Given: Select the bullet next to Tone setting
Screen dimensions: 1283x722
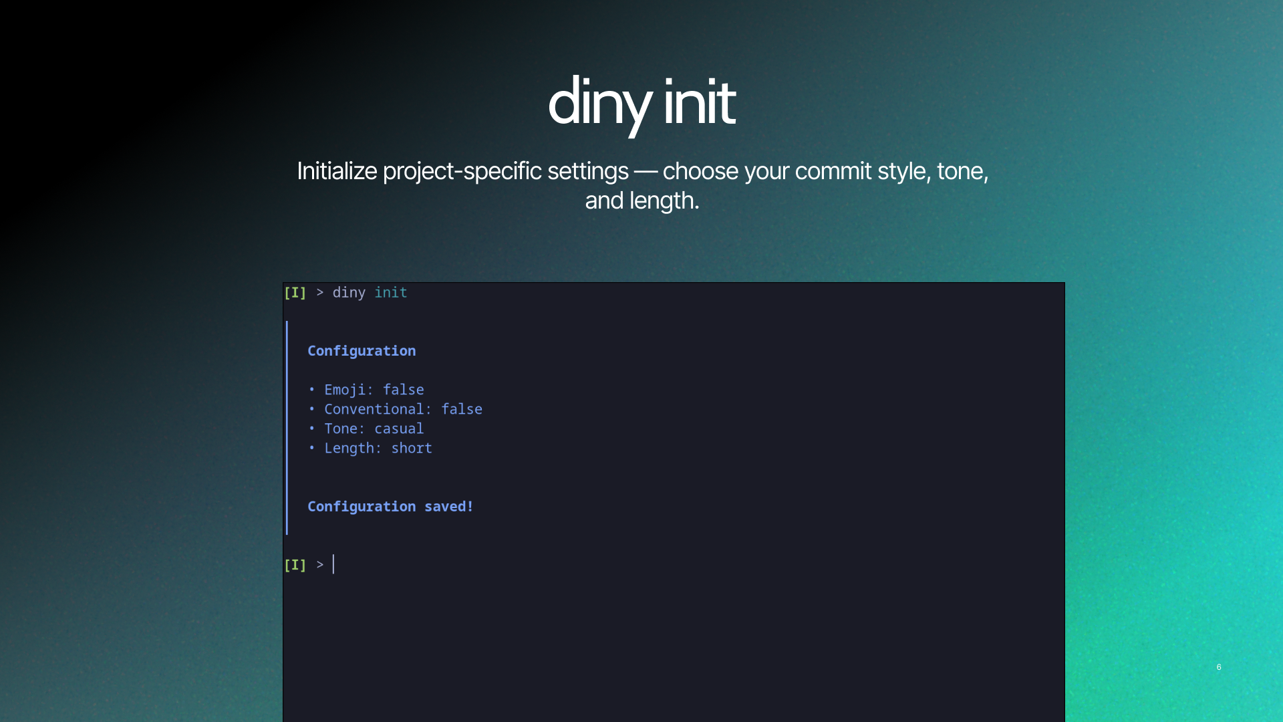Looking at the screenshot, I should [313, 429].
